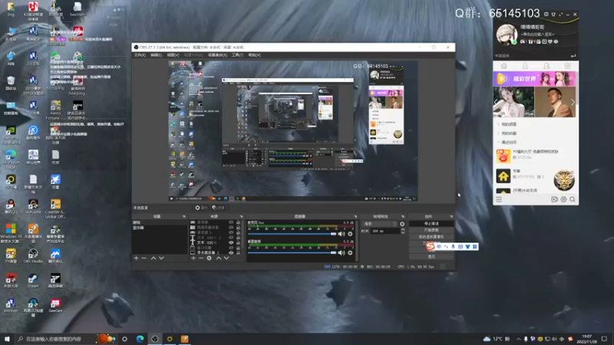614x345 pixels.
Task: Switch to YY apps grid tab
Action: click(x=567, y=66)
